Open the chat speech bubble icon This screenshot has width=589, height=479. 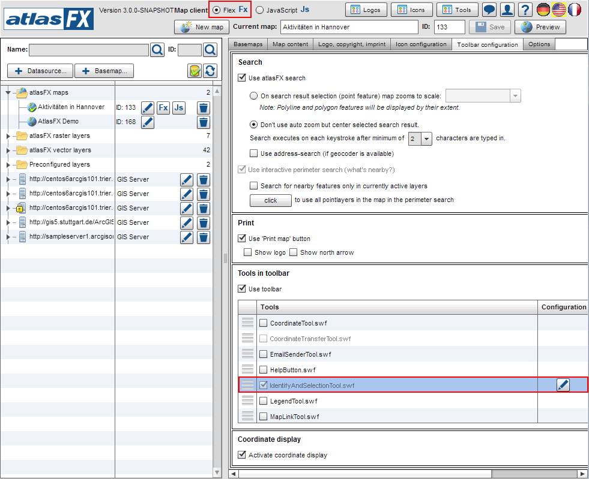[x=489, y=10]
